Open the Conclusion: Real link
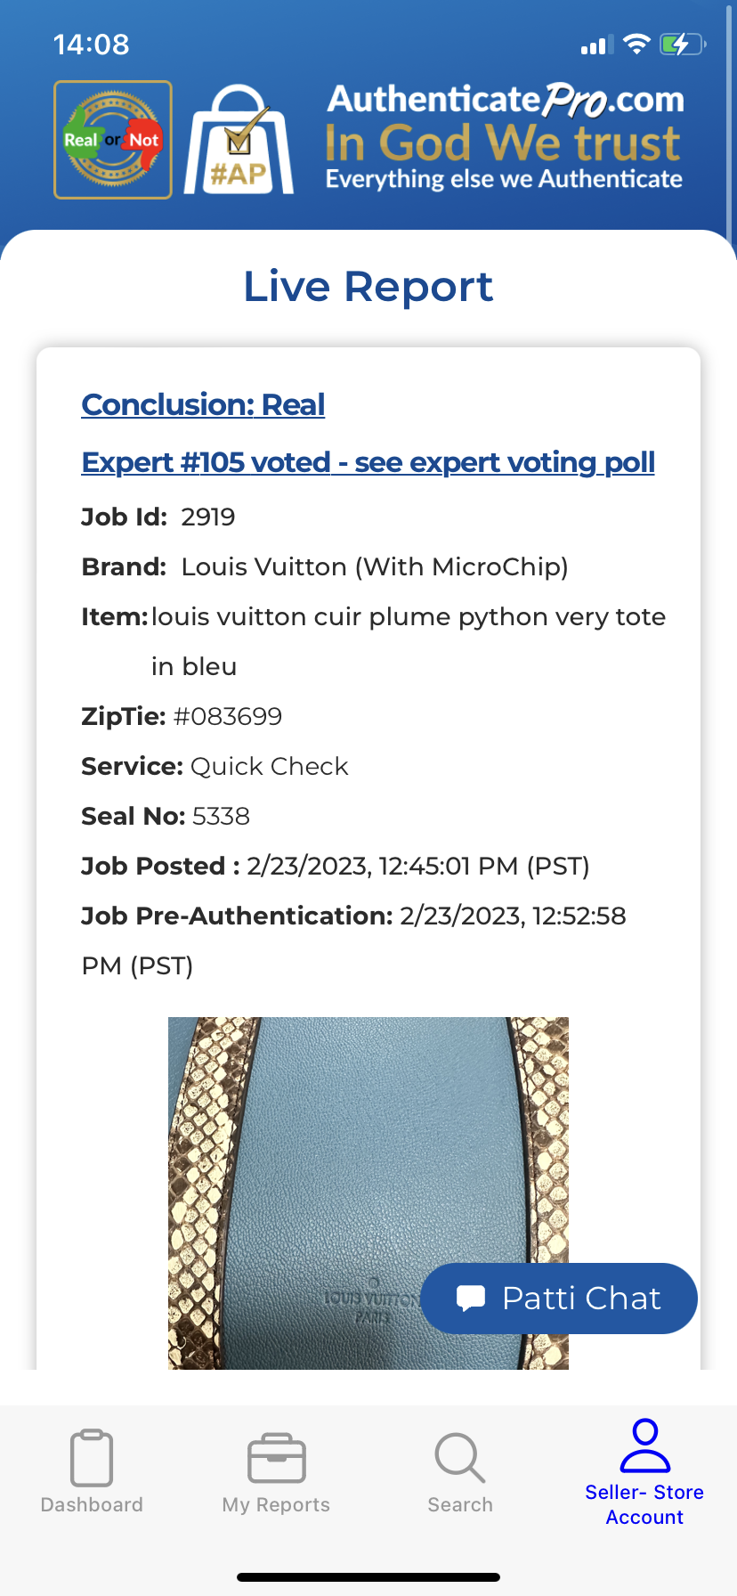The image size is (737, 1596). pos(203,404)
